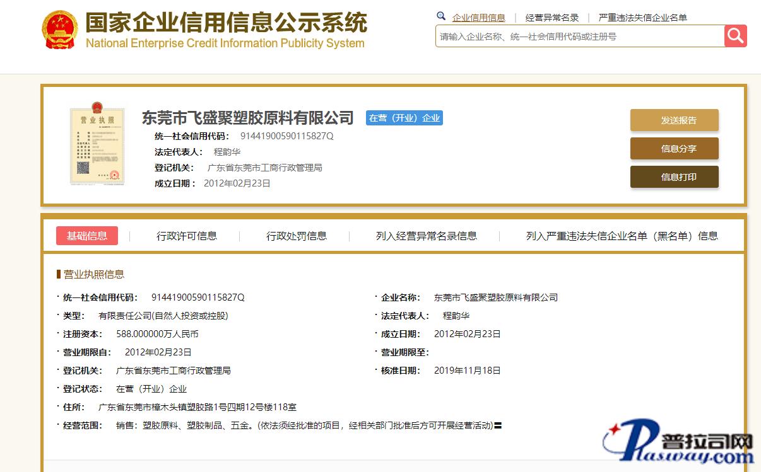Click the red search magnifier button
This screenshot has width=761, height=472.
click(x=735, y=36)
